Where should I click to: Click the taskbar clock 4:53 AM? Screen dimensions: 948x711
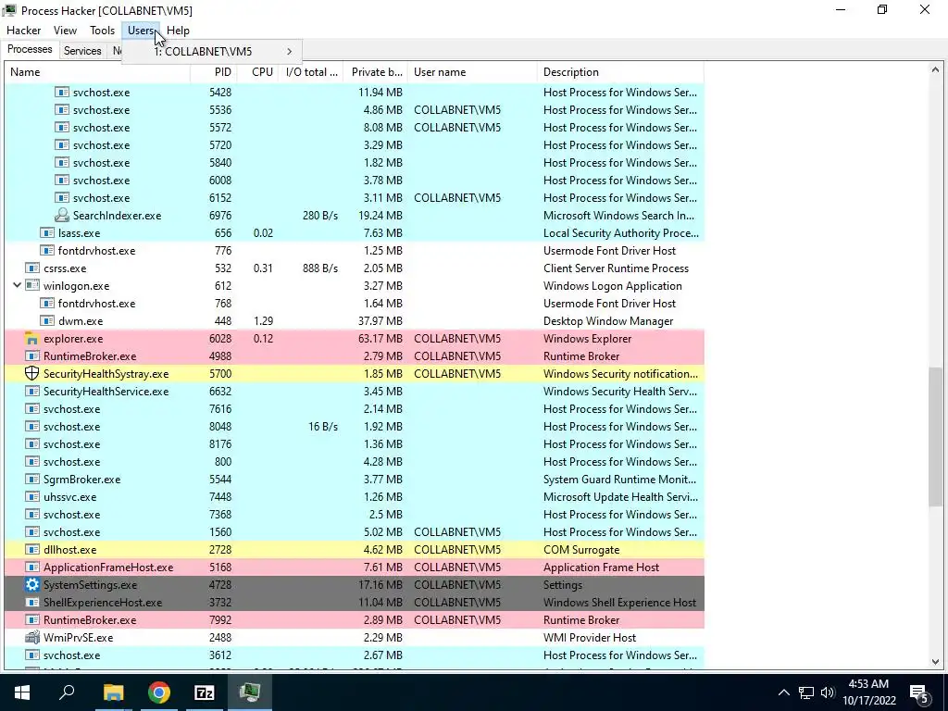pyautogui.click(x=868, y=684)
